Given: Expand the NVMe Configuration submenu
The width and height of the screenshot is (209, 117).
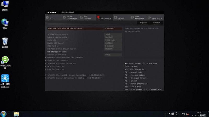Looking at the screenshot, I should coord(56,69).
